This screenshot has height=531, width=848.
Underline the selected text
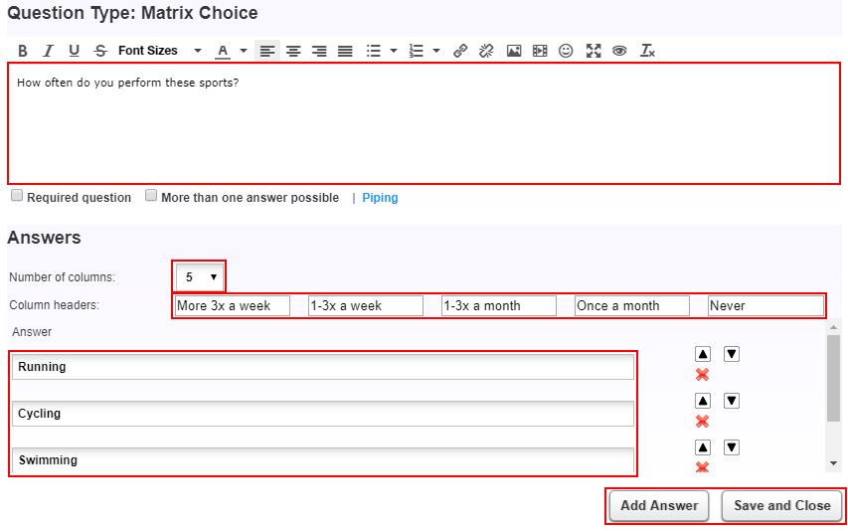tap(75, 51)
